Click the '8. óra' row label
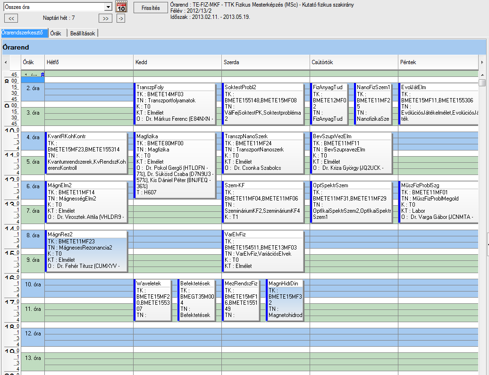The image size is (489, 375). [x=33, y=236]
